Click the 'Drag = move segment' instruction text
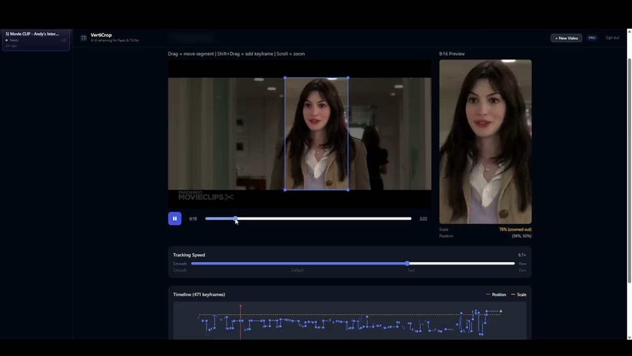This screenshot has width=632, height=356. pos(191,54)
